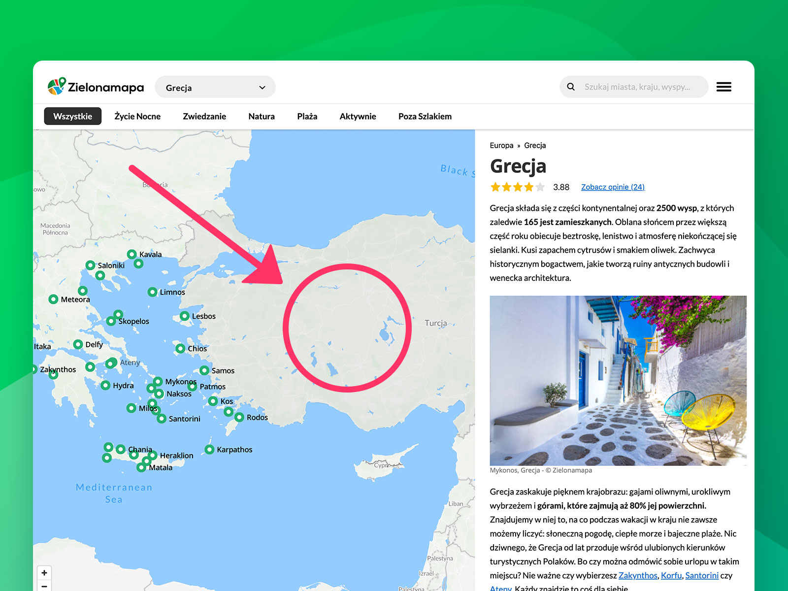Follow the Grecja breadcrumb link
This screenshot has width=788, height=591.
tap(535, 145)
